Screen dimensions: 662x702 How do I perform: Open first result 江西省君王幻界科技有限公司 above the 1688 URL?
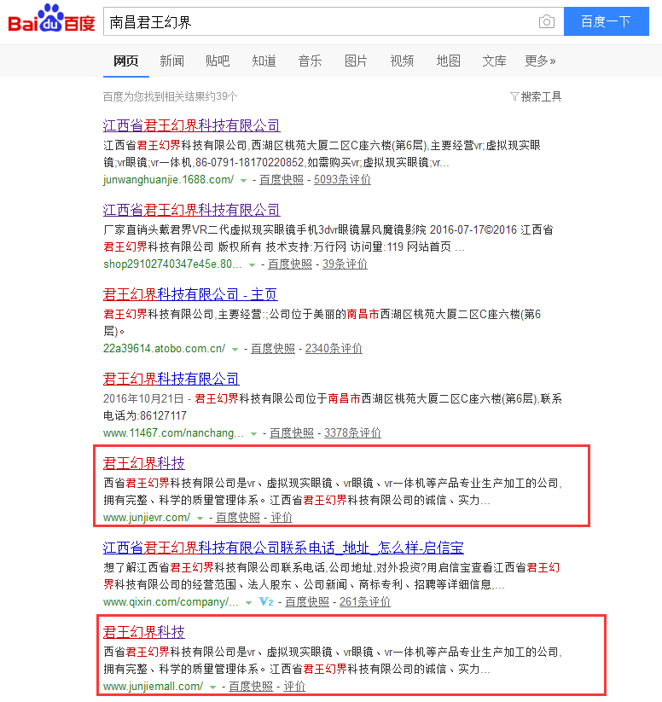[192, 125]
